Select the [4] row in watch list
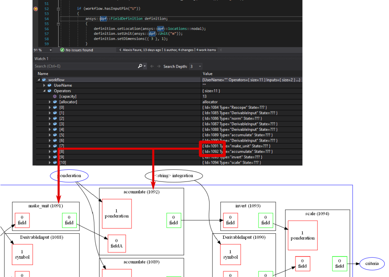389x277 pixels. point(169,130)
